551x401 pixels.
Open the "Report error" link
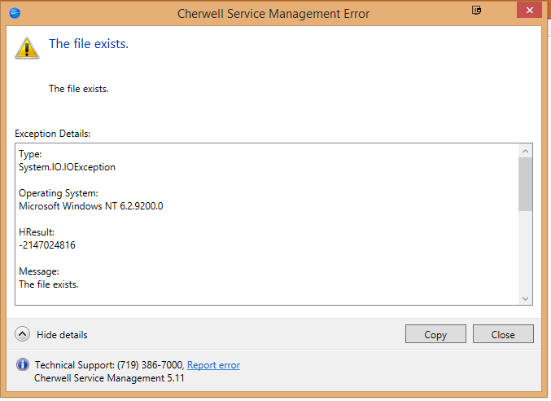click(213, 365)
